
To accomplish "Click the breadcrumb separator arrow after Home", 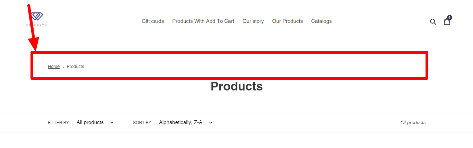I will click(x=63, y=67).
